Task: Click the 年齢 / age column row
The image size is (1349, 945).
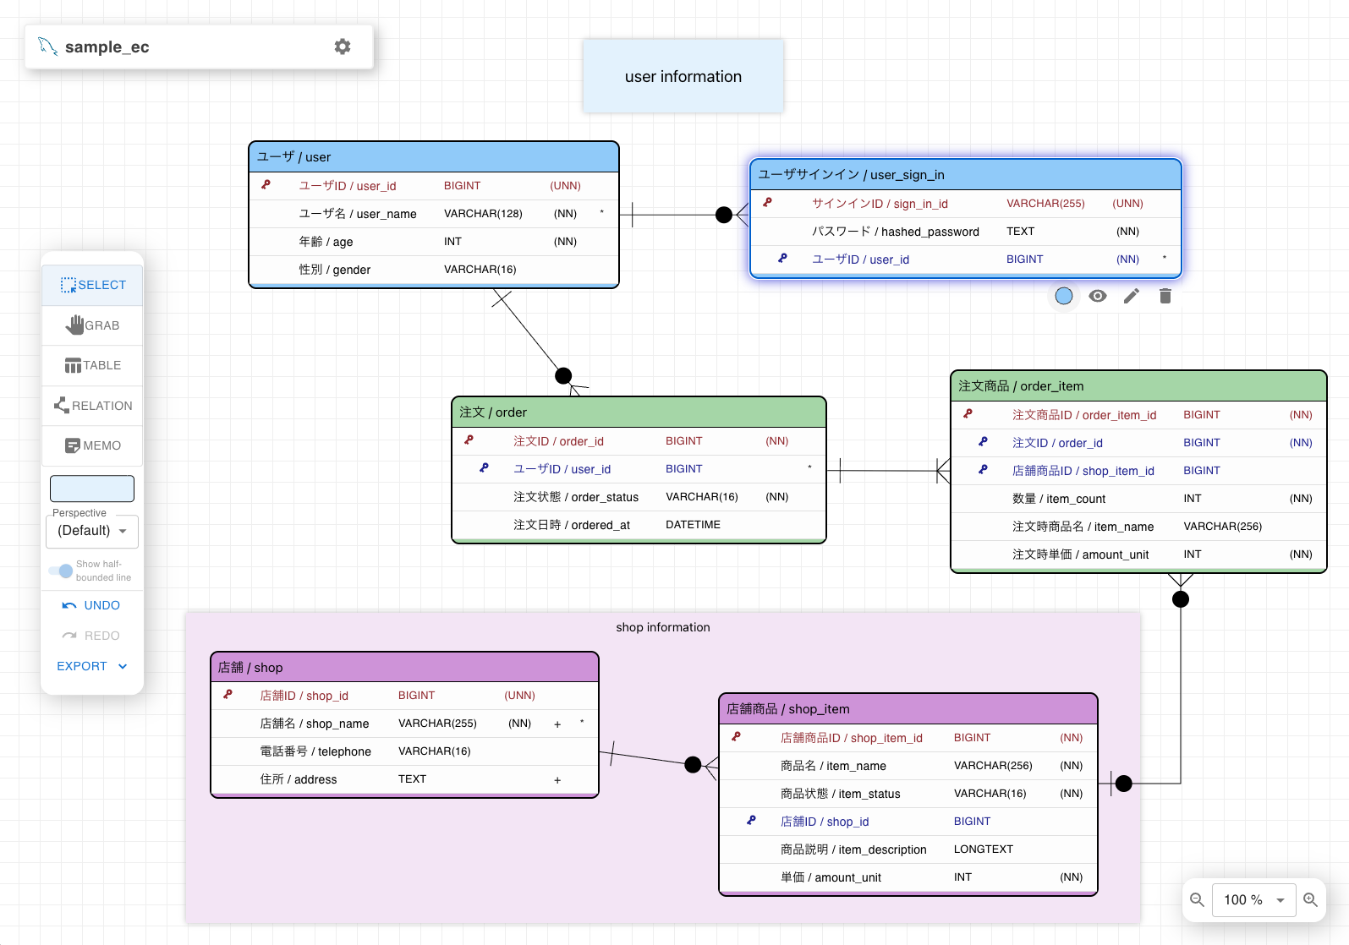Action: click(x=434, y=242)
